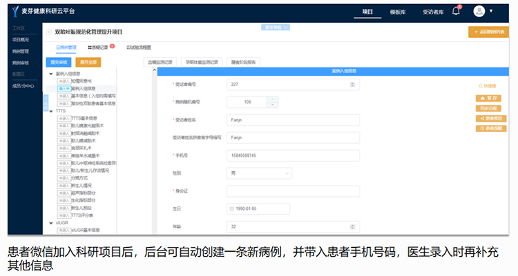The image size is (518, 276).
Task: Select the 单纯羊水减量术 tree item
Action: tap(78, 156)
